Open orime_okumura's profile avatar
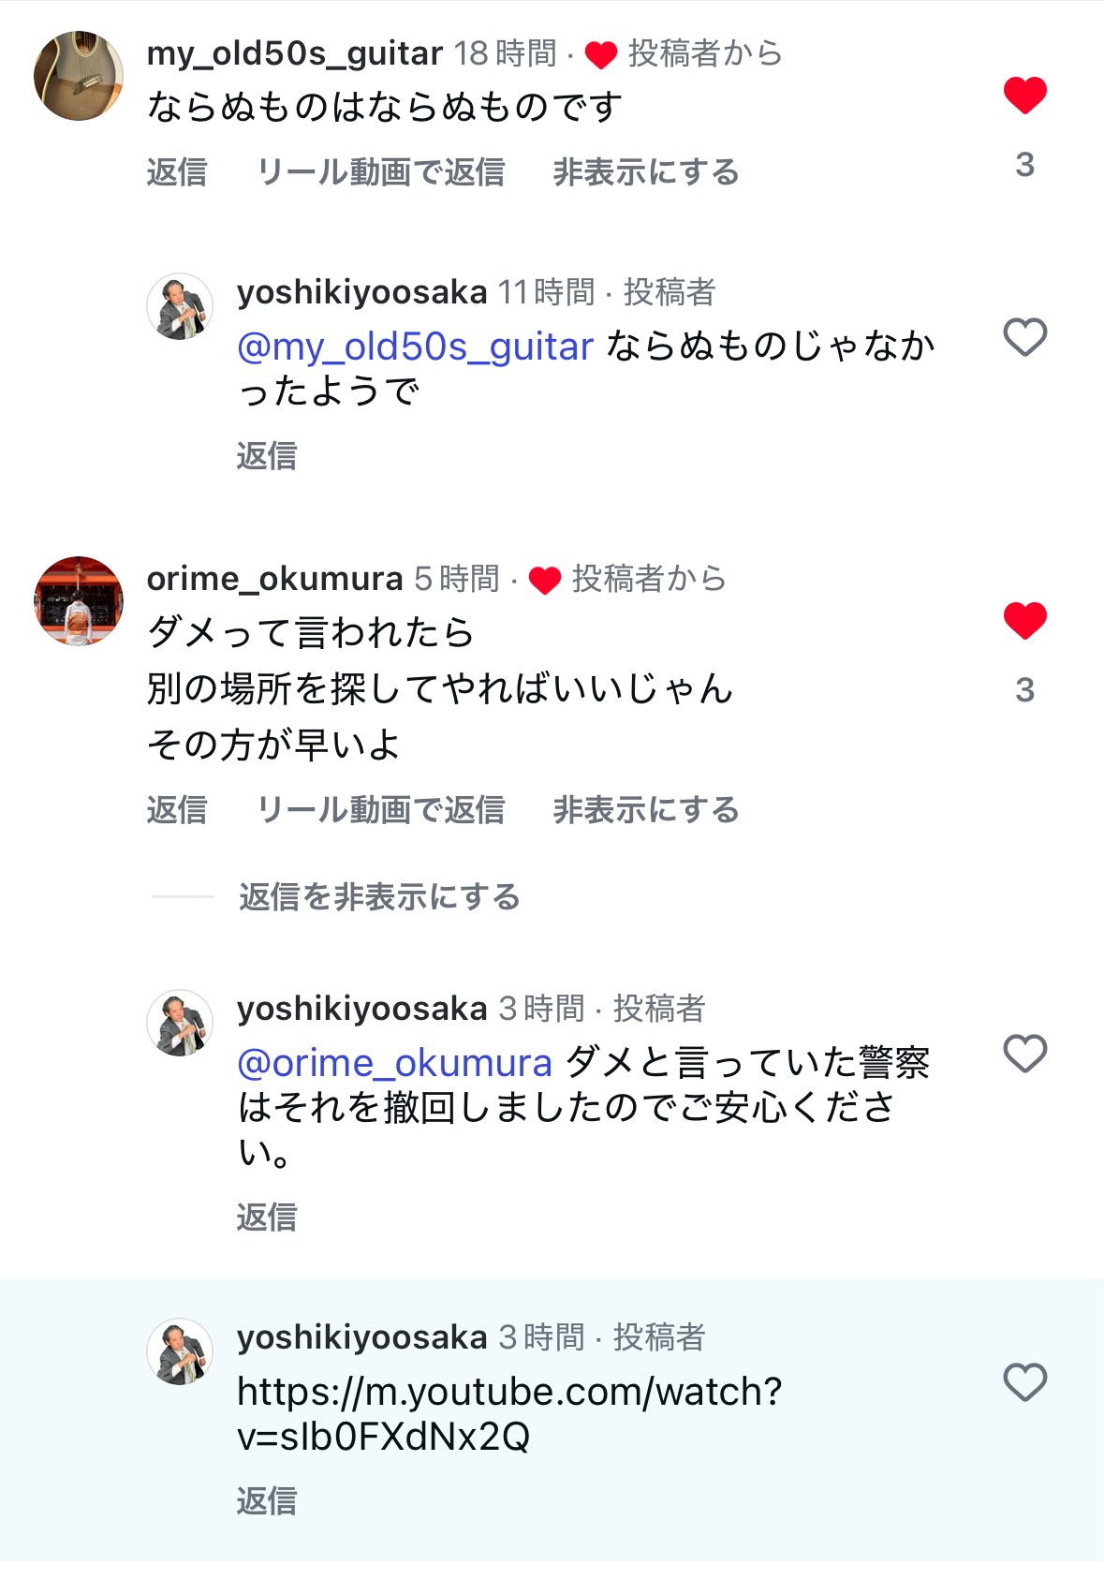 (79, 601)
